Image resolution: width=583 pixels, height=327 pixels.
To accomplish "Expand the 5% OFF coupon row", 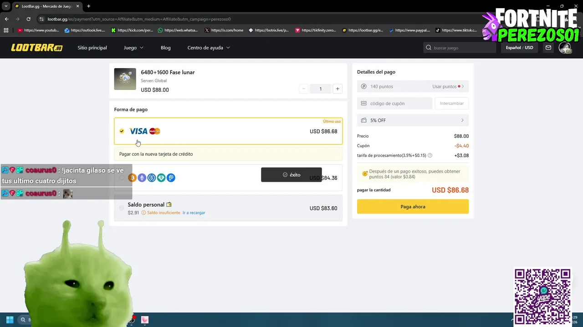I will tap(413, 120).
